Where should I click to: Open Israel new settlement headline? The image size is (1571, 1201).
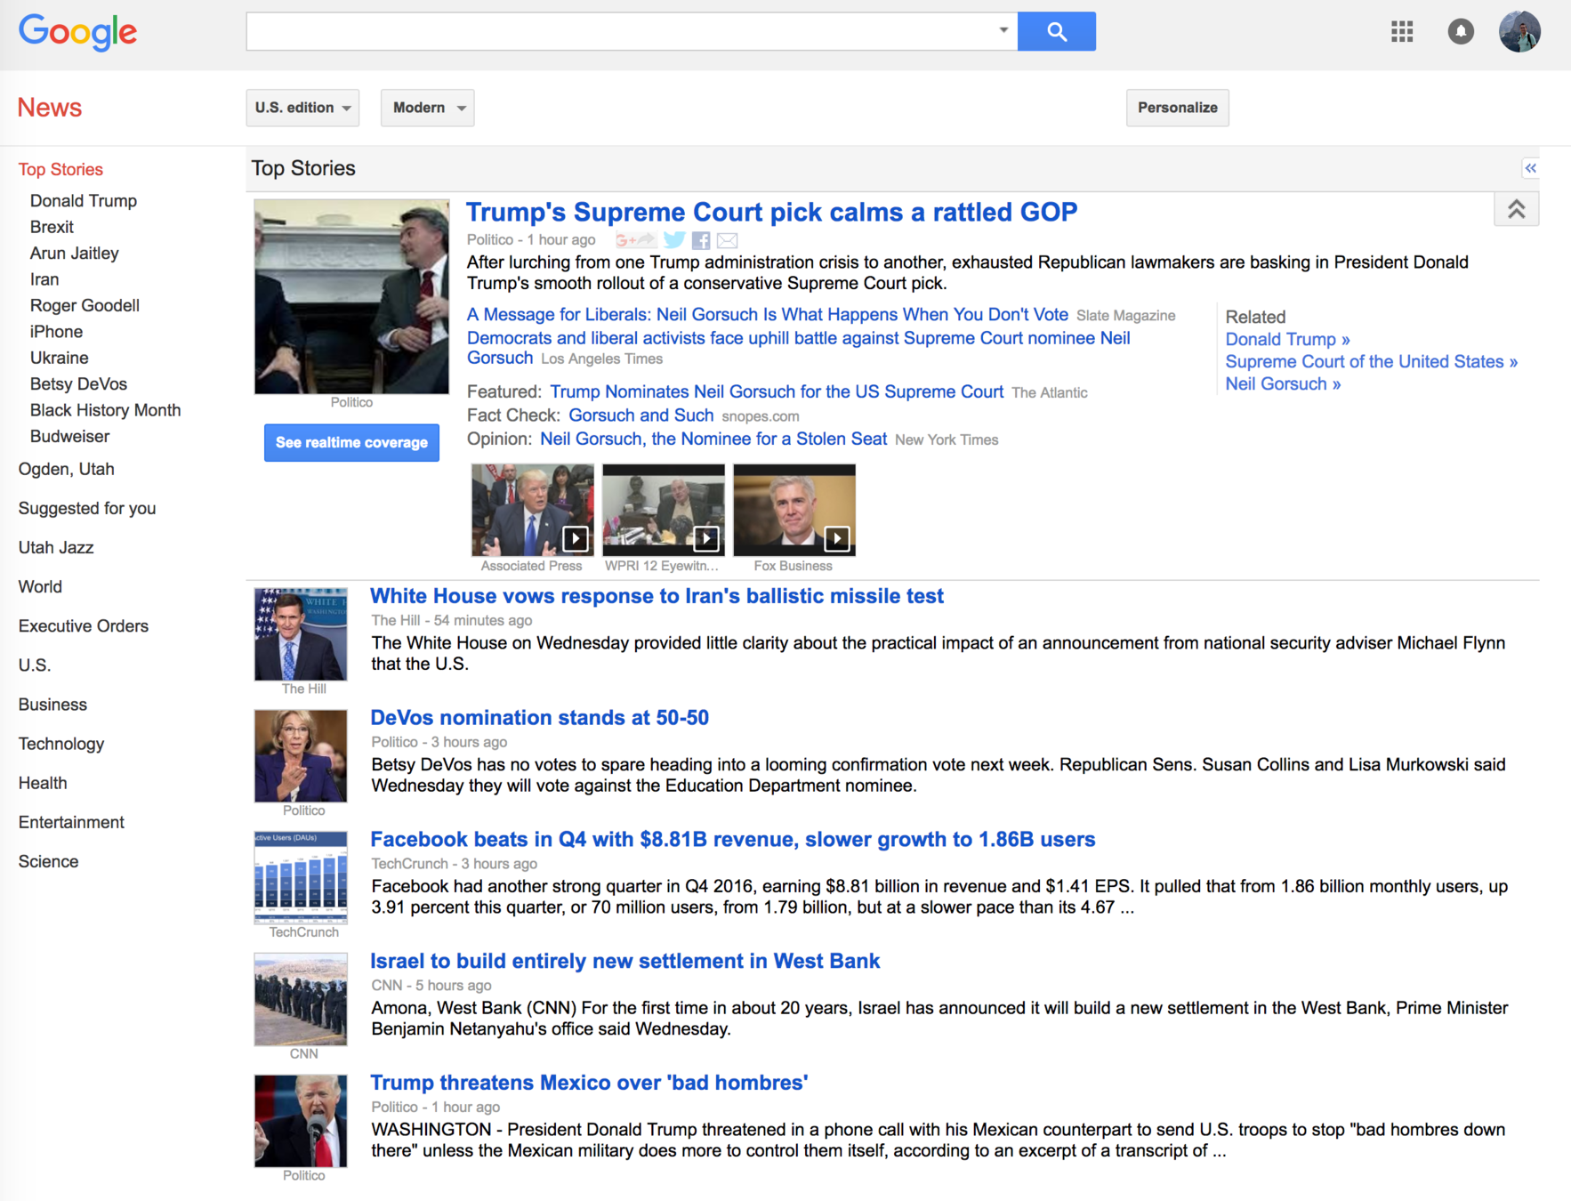coord(624,962)
